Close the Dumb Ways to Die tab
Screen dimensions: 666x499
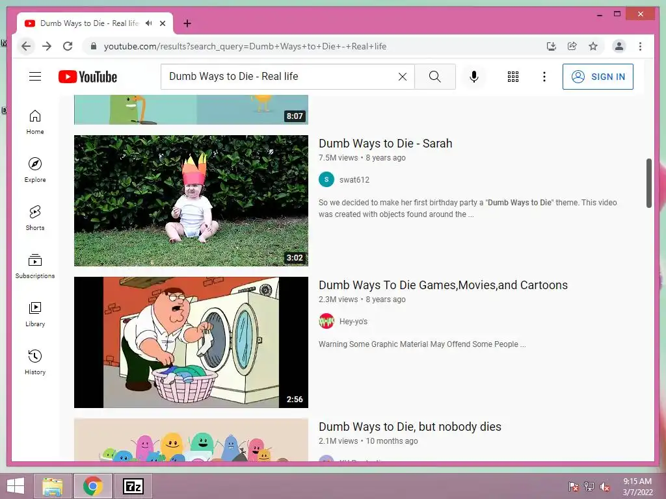(x=162, y=23)
